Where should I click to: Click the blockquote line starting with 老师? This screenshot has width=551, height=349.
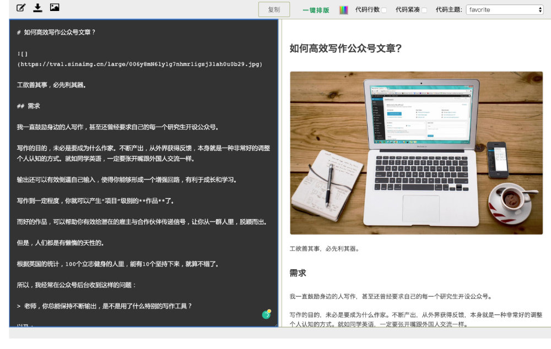(104, 306)
